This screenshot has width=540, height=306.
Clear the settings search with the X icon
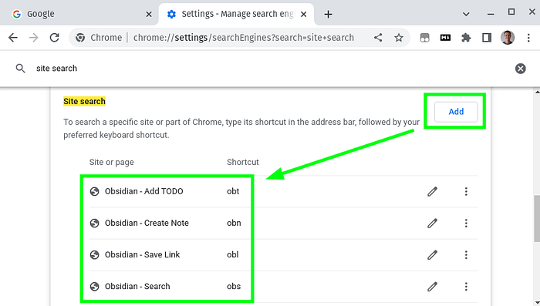tap(521, 69)
